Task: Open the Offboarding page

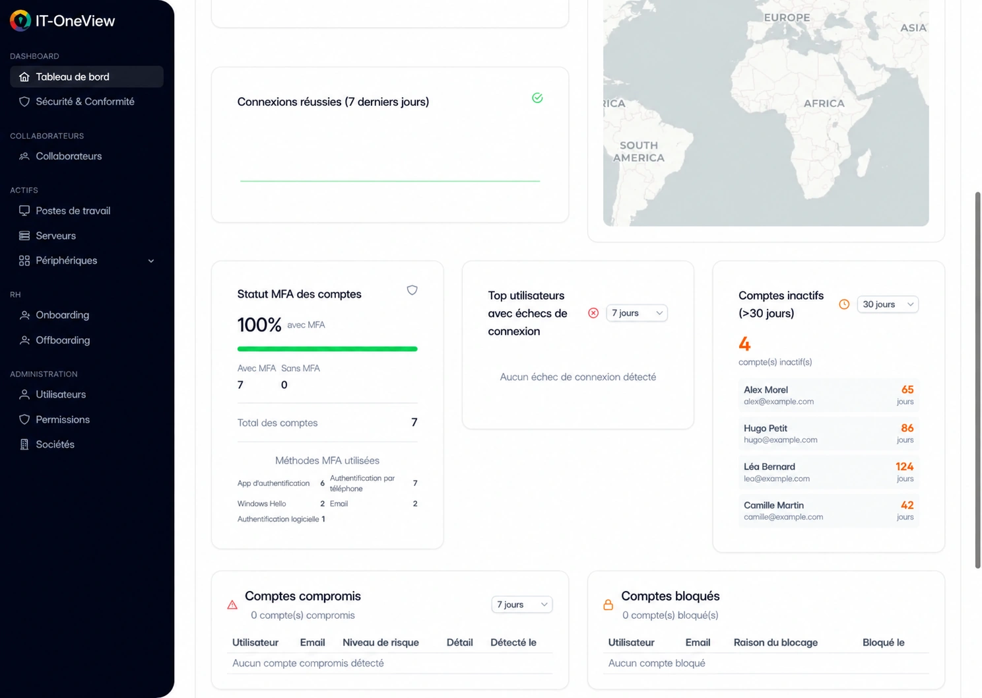Action: point(86,340)
